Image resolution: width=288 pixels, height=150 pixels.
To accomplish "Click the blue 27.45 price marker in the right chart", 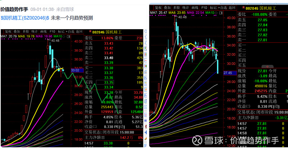I will (x=229, y=73).
